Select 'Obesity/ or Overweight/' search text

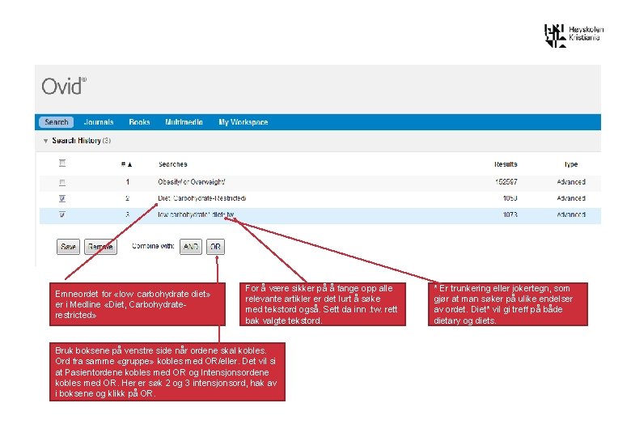[192, 182]
